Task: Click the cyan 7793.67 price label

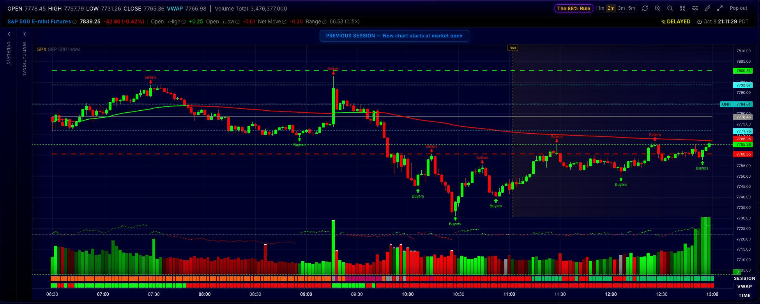Action: (x=744, y=85)
